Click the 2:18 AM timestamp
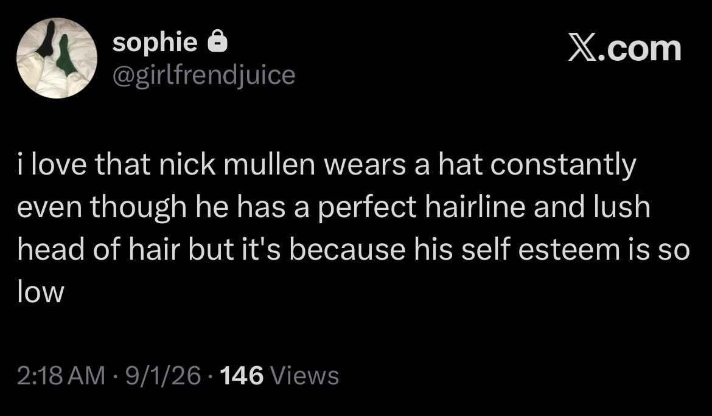Viewport: 712px width, 416px height. [61, 376]
